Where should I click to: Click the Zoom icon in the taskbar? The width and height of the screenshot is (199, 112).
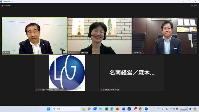[146, 109]
